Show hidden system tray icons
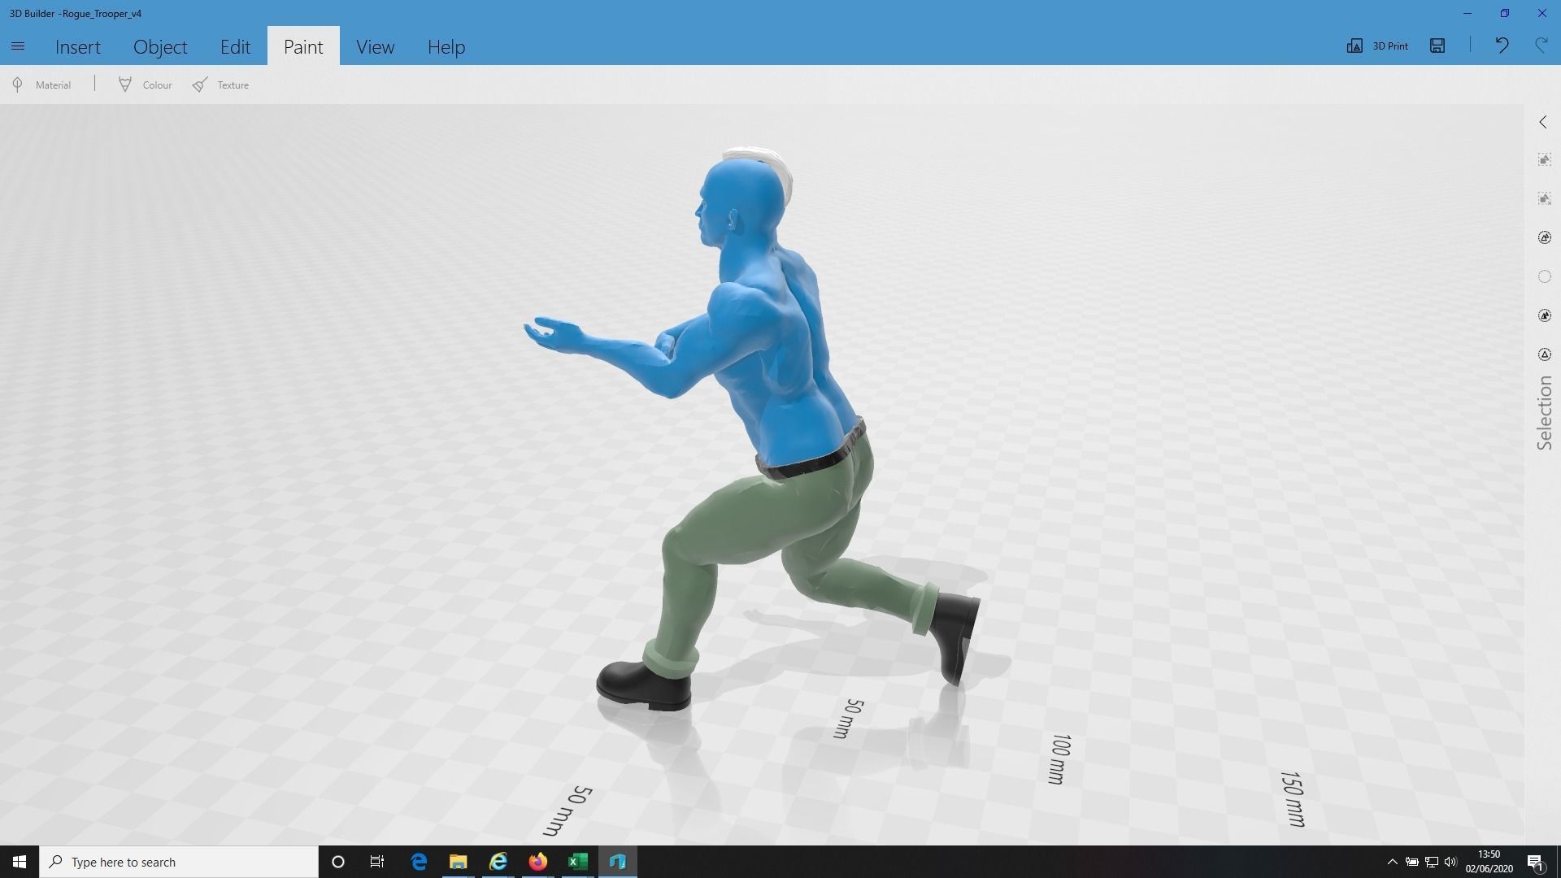Screen dimensions: 1561x878 [x=1392, y=862]
